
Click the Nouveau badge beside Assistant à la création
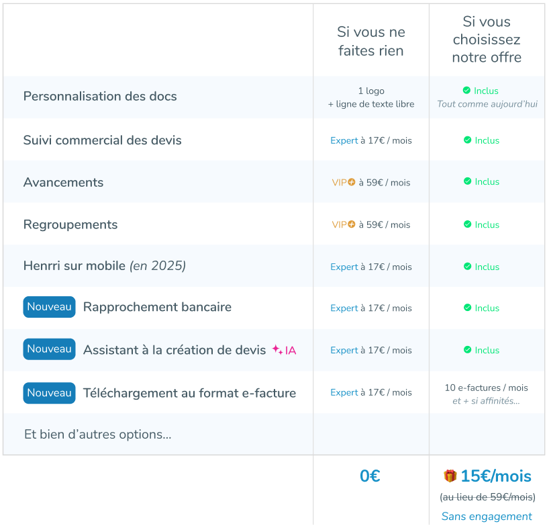[49, 349]
